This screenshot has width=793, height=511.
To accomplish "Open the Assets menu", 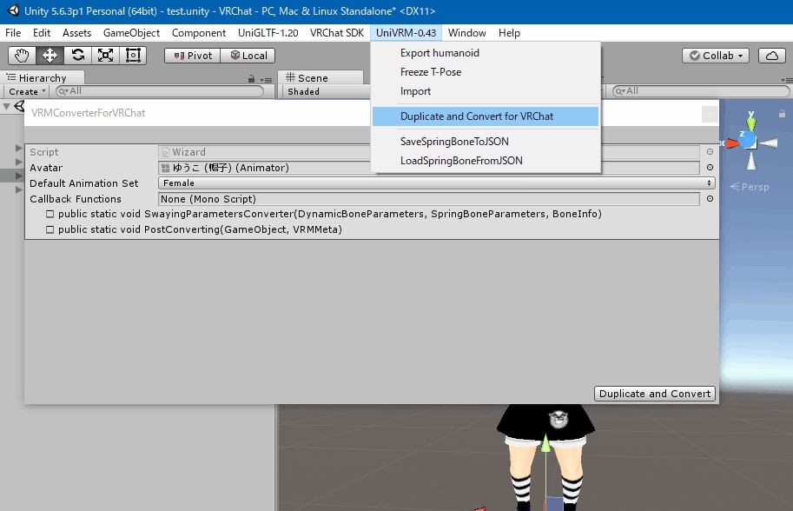I will [x=77, y=33].
